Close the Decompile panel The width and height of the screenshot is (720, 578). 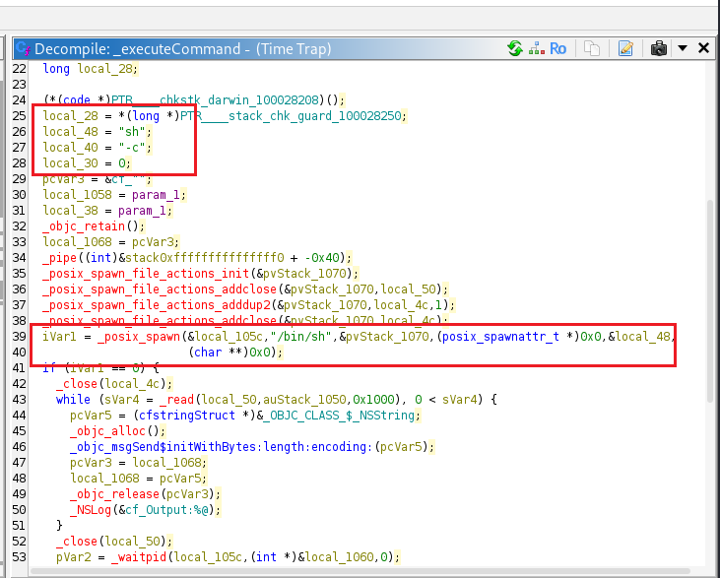703,48
